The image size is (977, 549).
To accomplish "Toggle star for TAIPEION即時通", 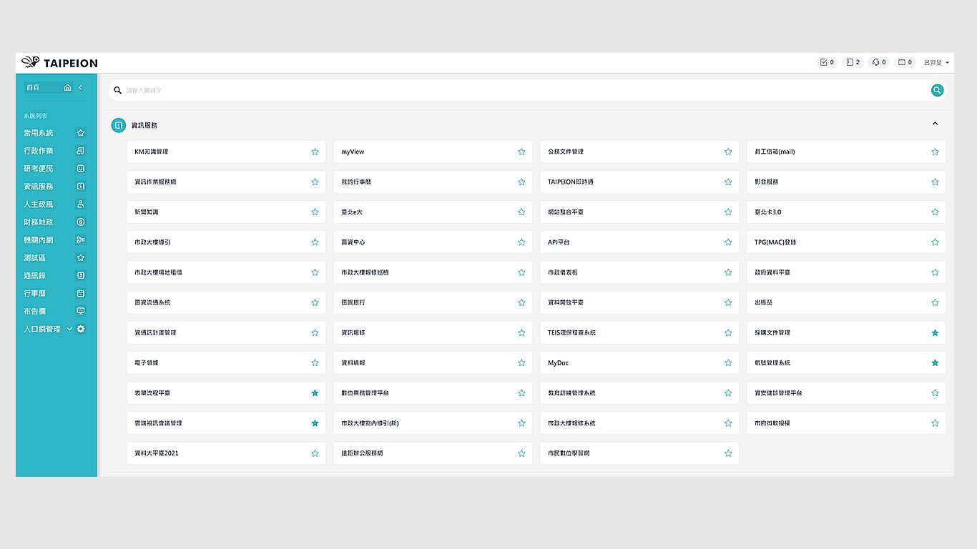I will tap(728, 182).
